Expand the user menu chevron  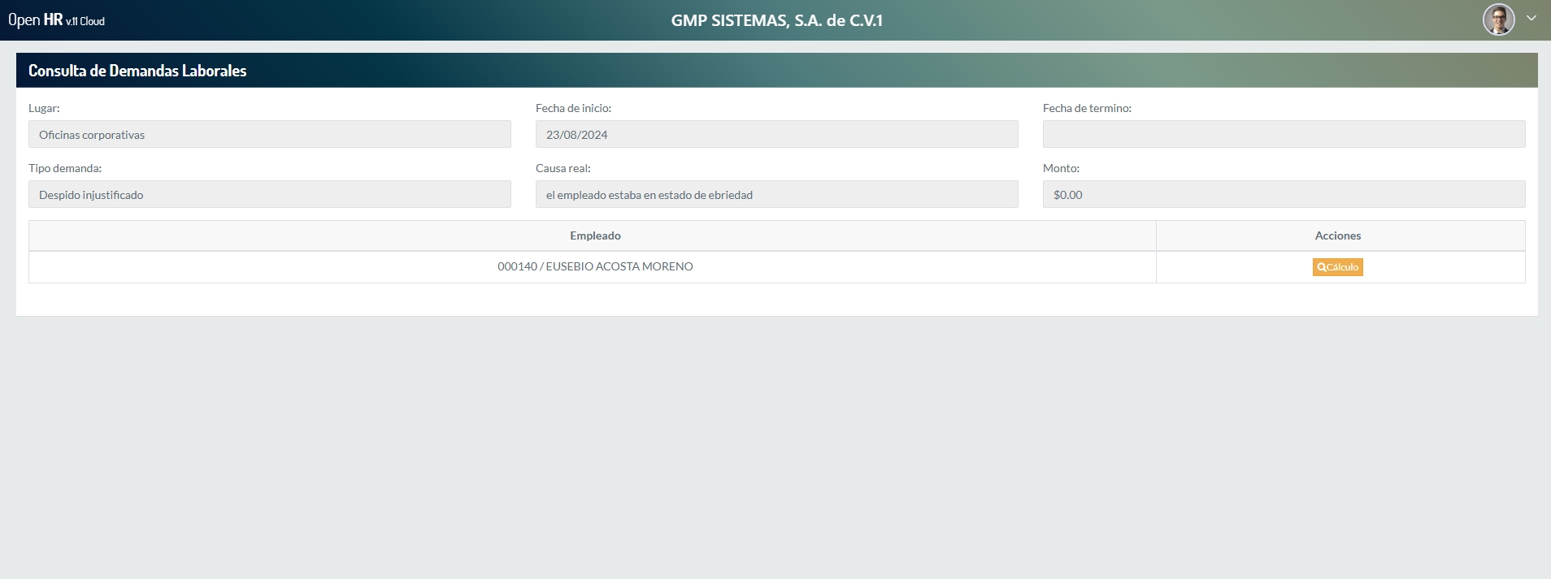[1531, 19]
